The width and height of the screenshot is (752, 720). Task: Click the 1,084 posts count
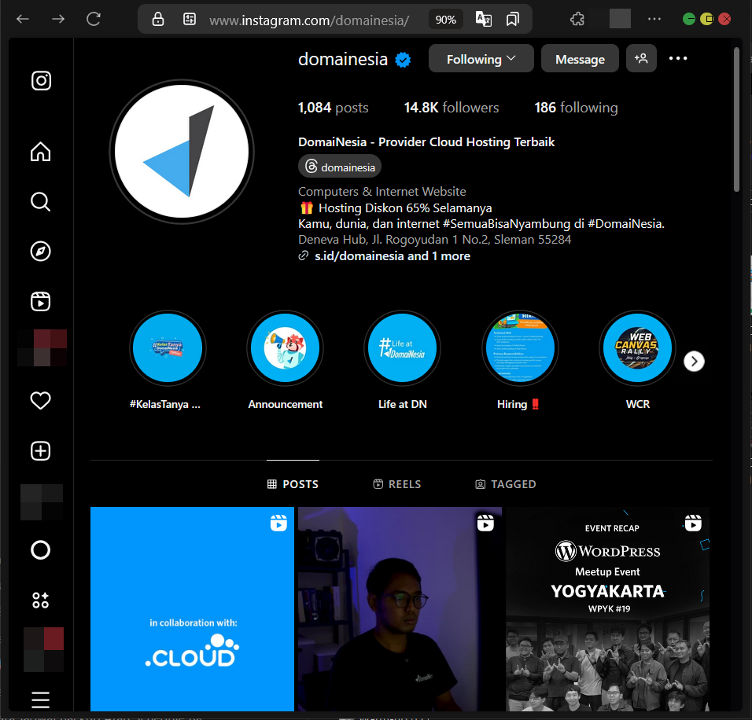(334, 108)
